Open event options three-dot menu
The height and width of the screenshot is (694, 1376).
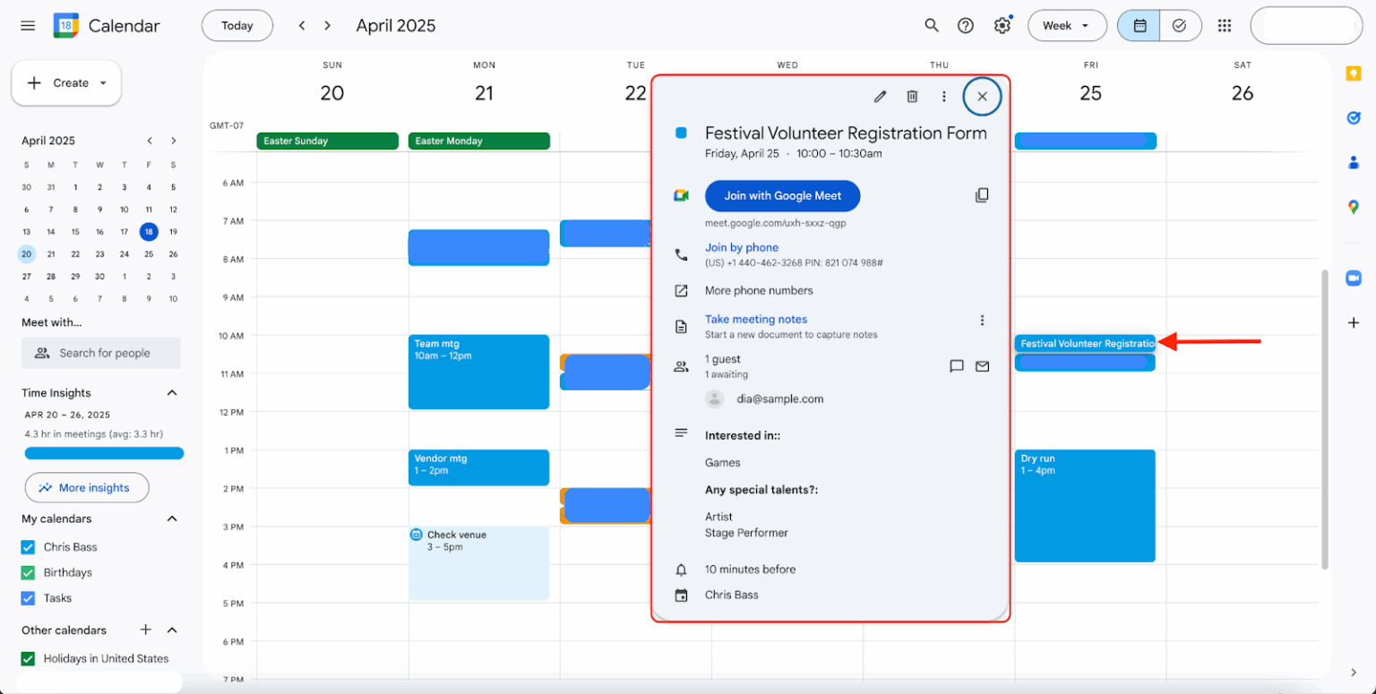point(943,97)
